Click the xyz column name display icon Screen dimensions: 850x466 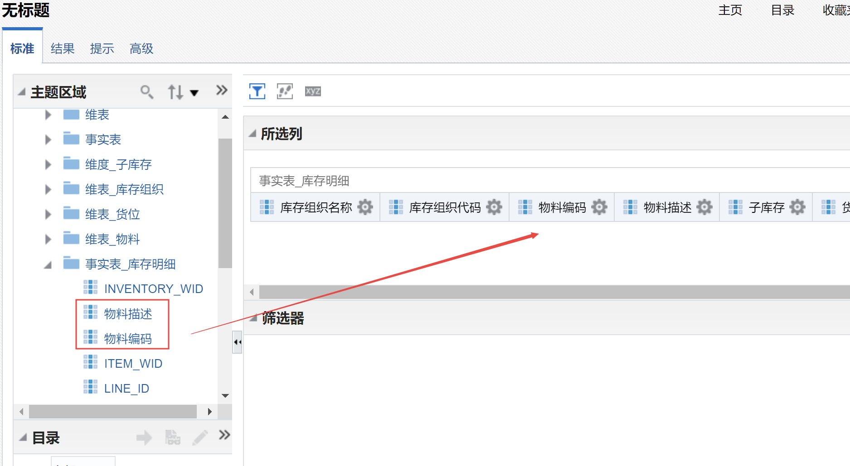click(x=313, y=91)
